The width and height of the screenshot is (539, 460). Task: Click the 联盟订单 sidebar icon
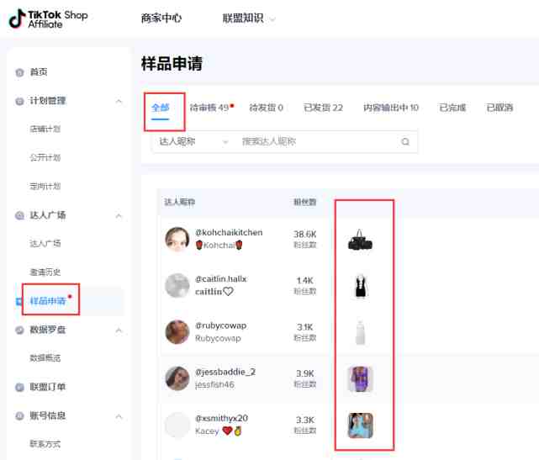pyautogui.click(x=19, y=387)
